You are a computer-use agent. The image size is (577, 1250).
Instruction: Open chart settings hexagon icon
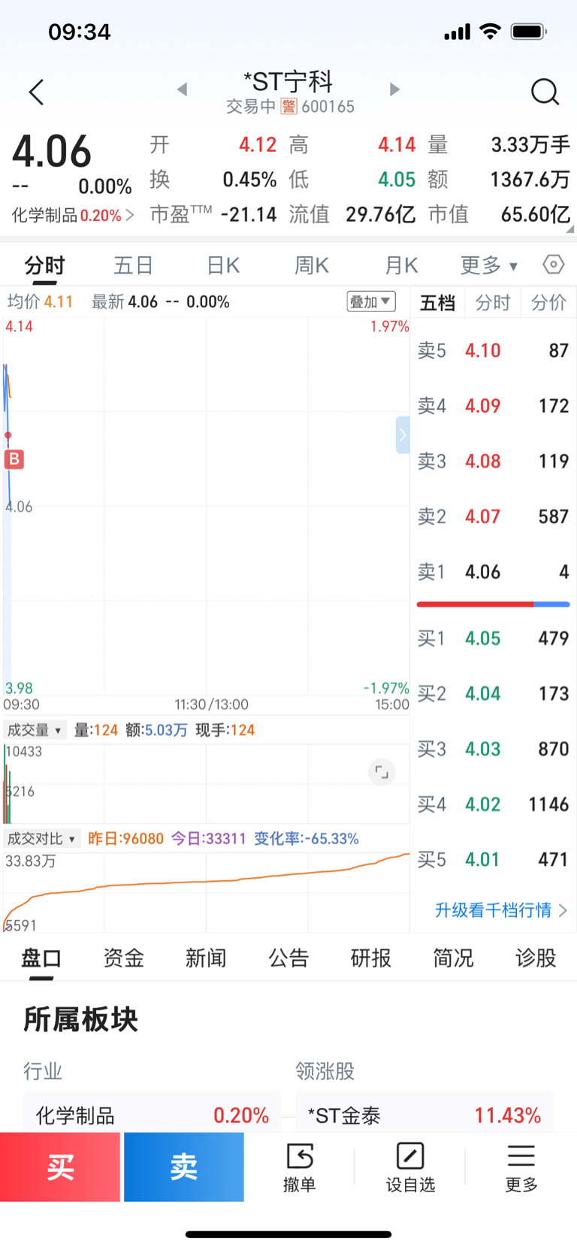tap(553, 265)
